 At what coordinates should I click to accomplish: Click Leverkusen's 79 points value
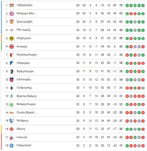[121, 5]
